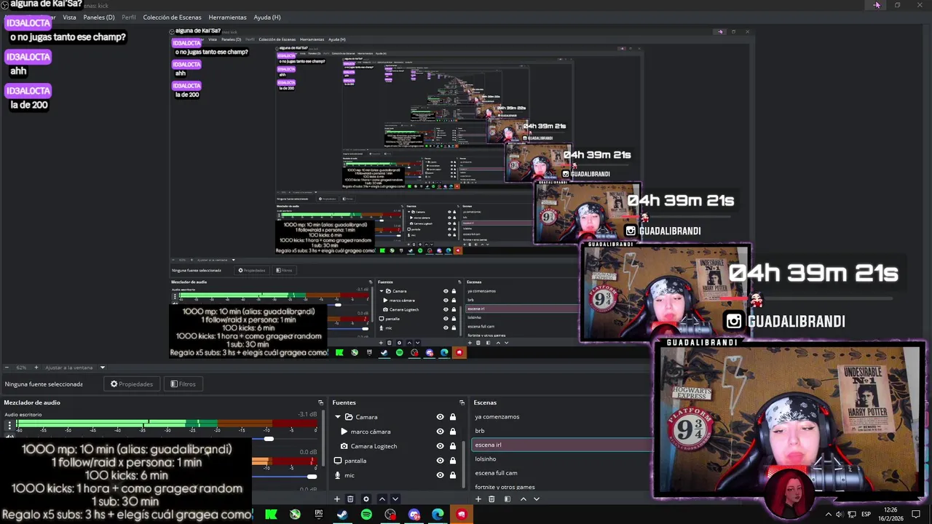Open the Ayuda (H) menu

coord(266,17)
